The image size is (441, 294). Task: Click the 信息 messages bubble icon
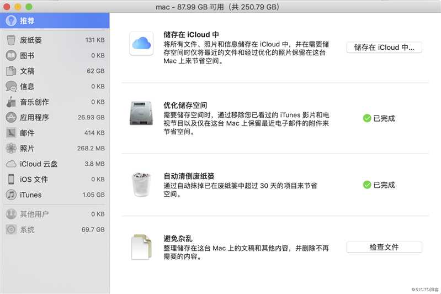[x=11, y=86]
